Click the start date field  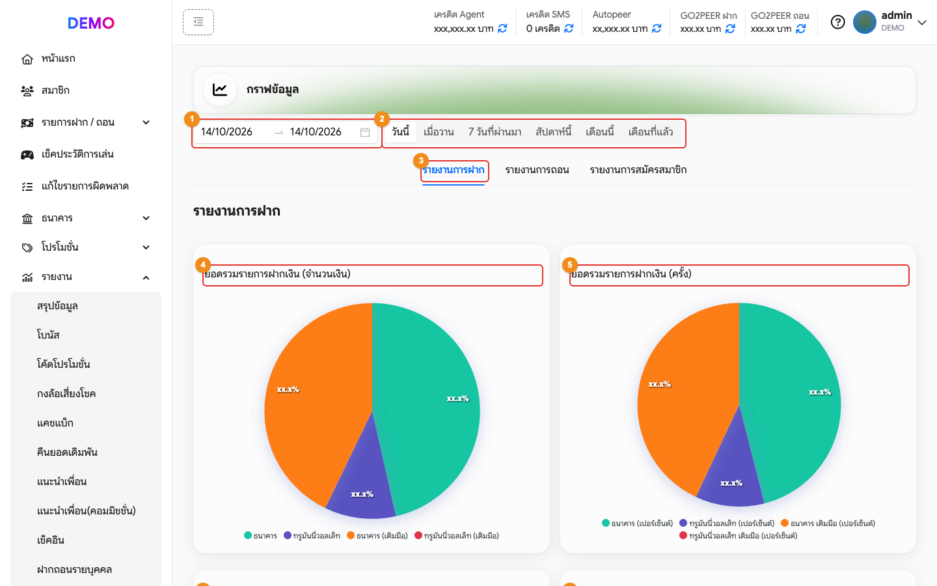pyautogui.click(x=234, y=132)
